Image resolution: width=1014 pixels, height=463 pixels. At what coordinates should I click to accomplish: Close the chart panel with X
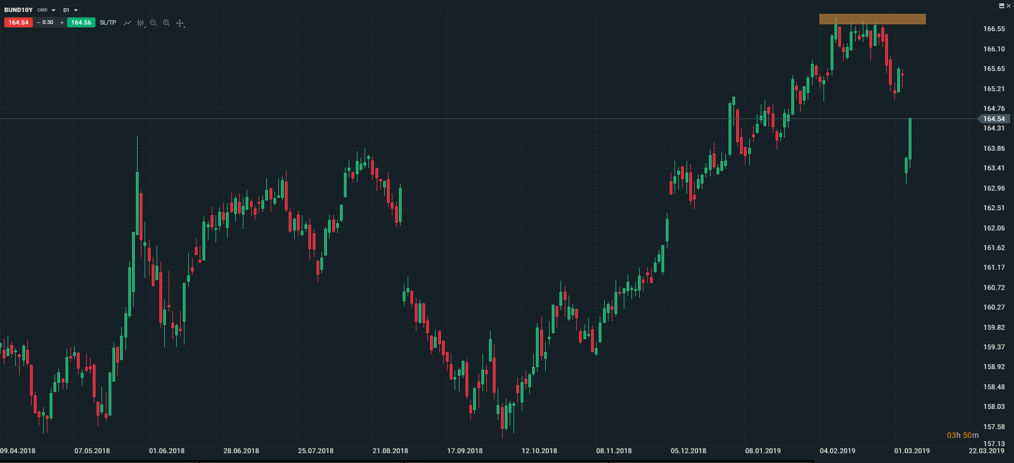click(1009, 5)
